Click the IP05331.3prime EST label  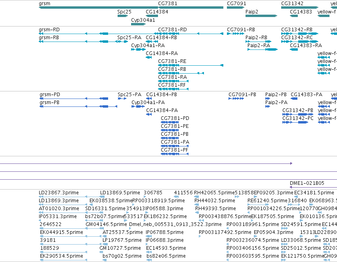point(57,217)
